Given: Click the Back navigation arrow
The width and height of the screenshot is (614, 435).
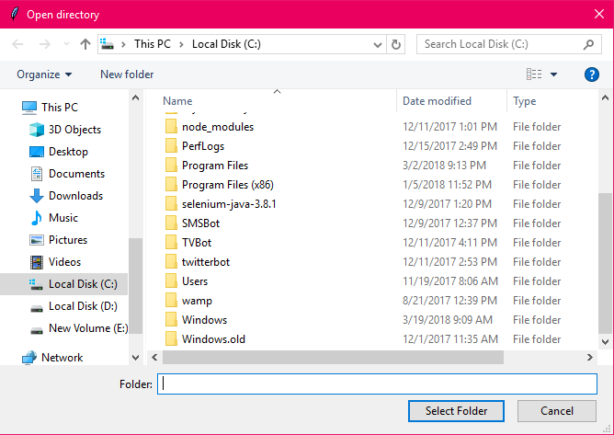Looking at the screenshot, I should coord(17,44).
